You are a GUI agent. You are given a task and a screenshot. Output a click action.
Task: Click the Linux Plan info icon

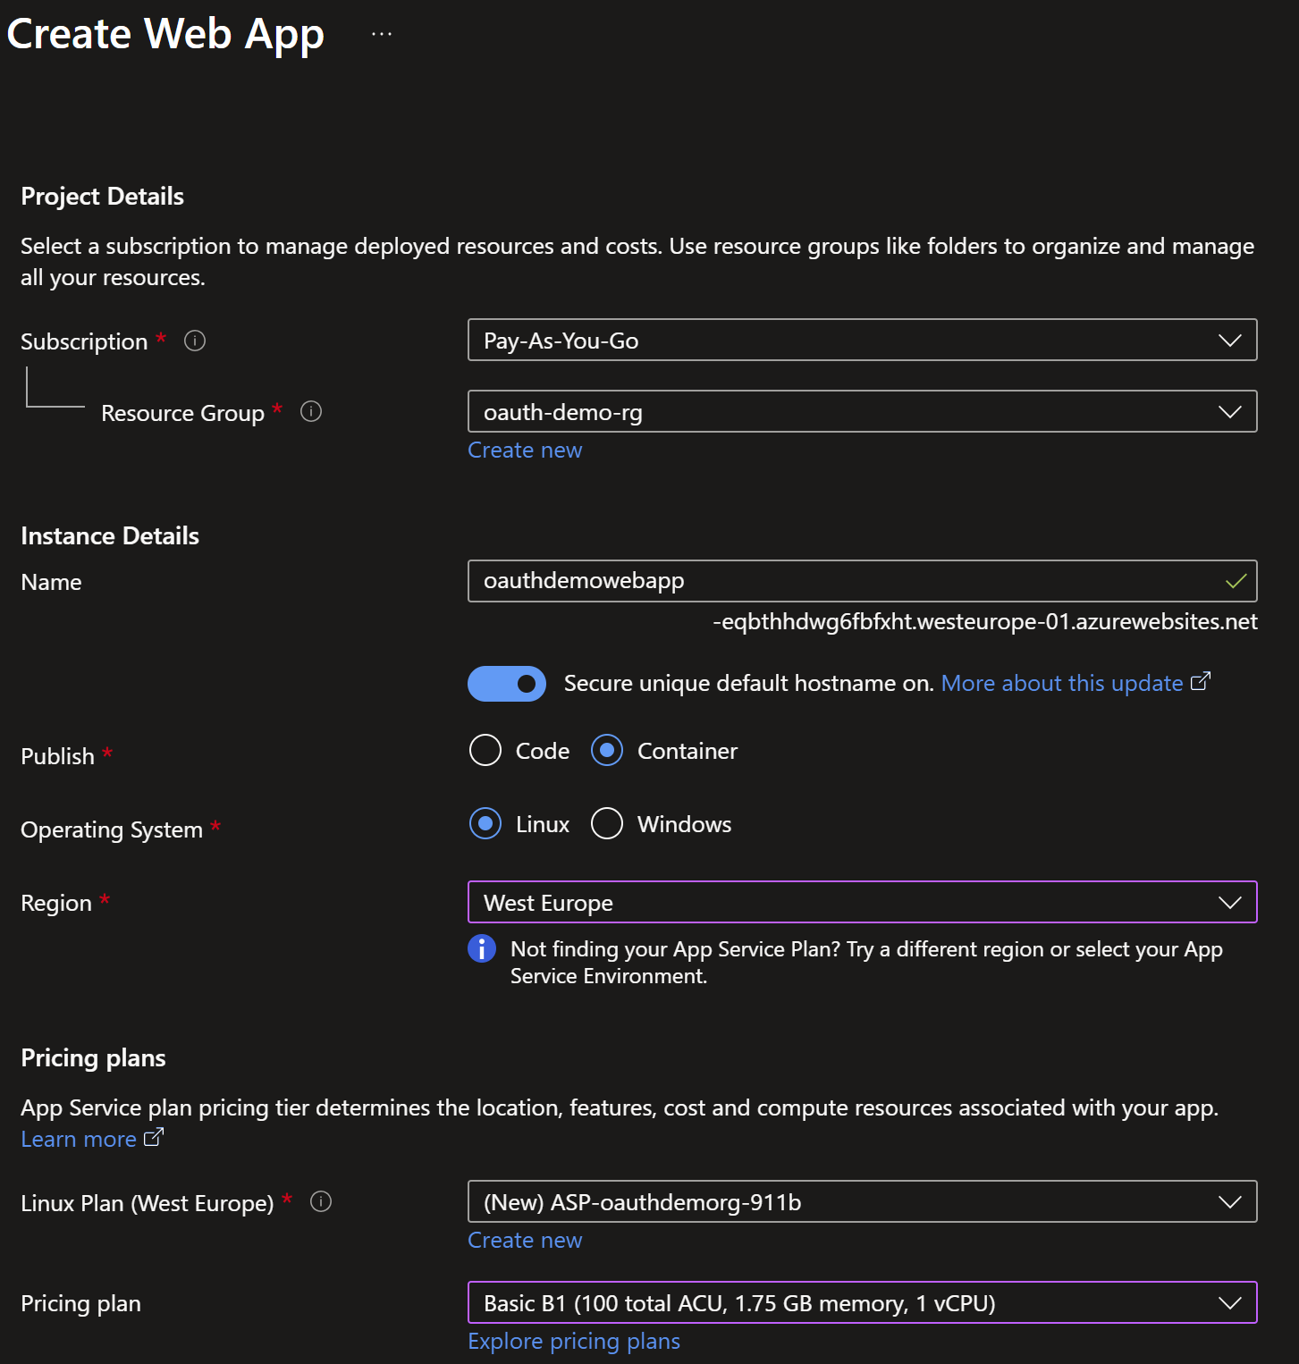[321, 1201]
